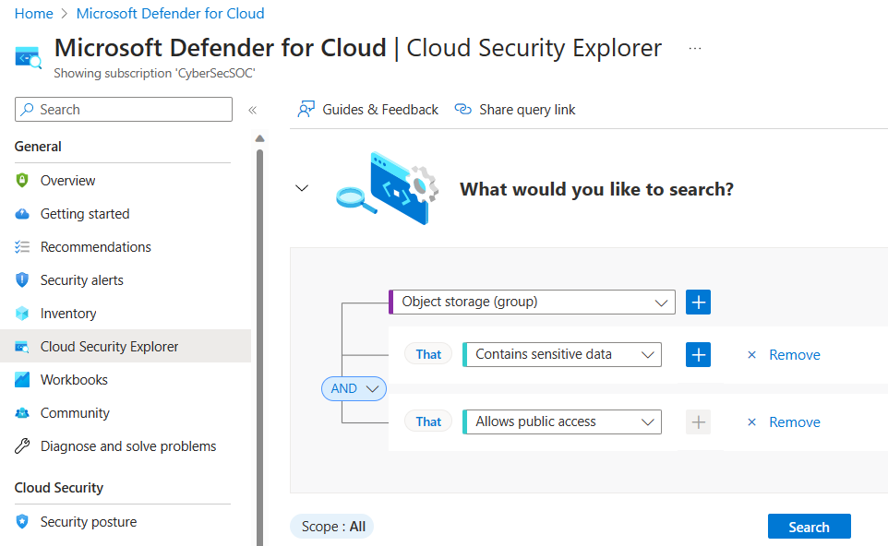Collapse the sidebar with double chevron
Viewport: 888px width, 546px height.
(x=253, y=110)
